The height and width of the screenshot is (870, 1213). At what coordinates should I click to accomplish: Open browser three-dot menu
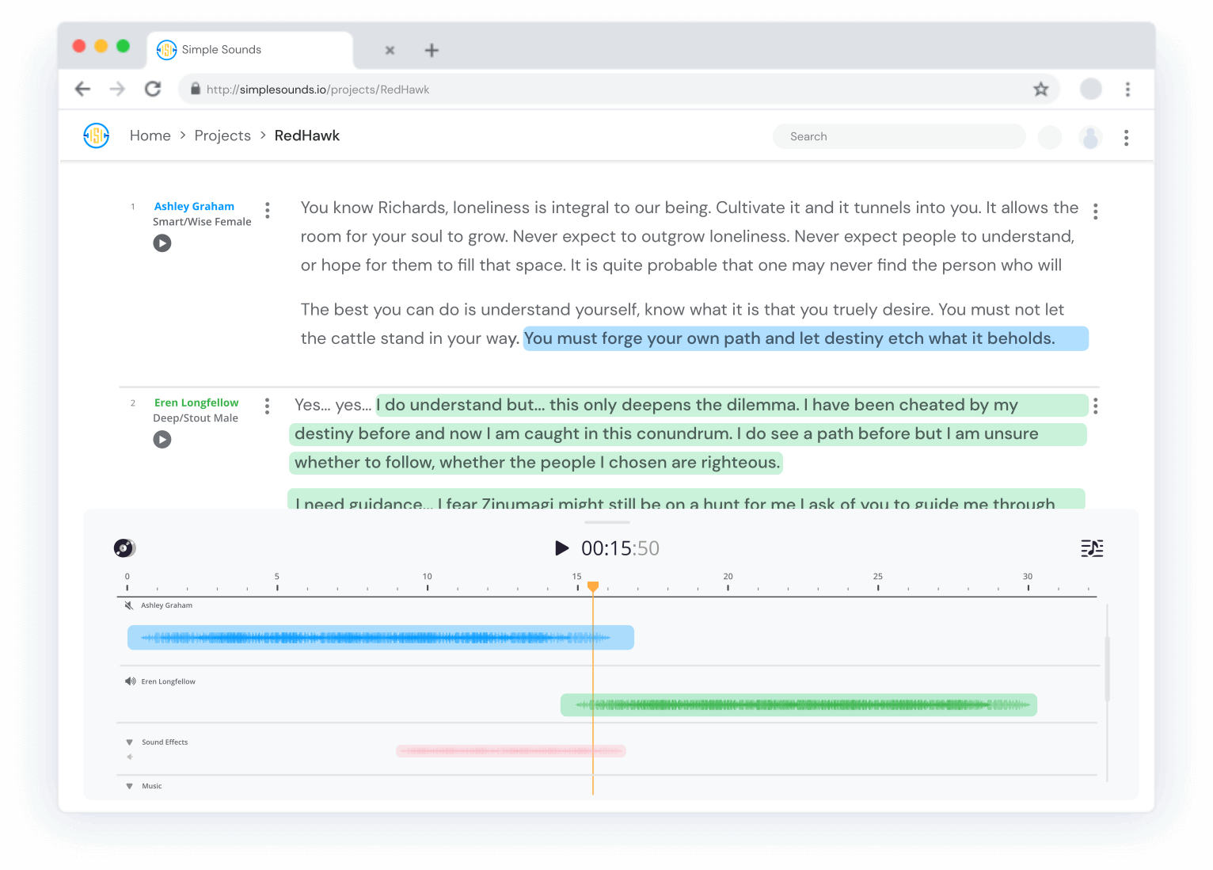1127,90
